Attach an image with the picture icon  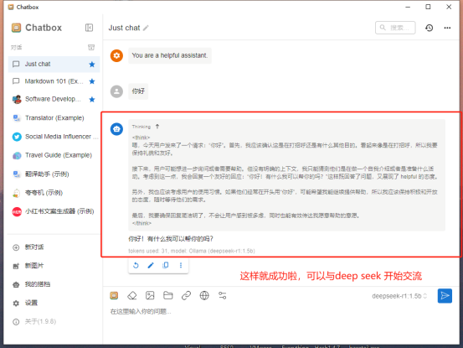coord(150,295)
